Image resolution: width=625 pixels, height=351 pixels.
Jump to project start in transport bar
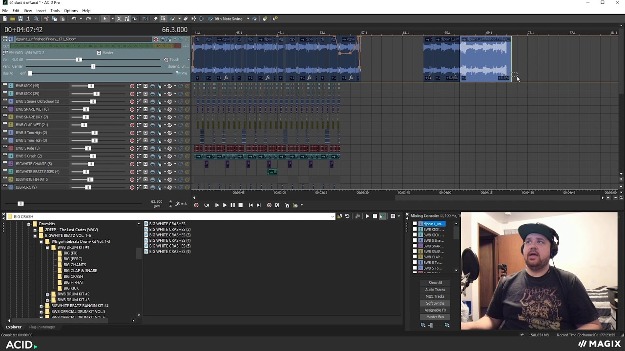pyautogui.click(x=250, y=205)
